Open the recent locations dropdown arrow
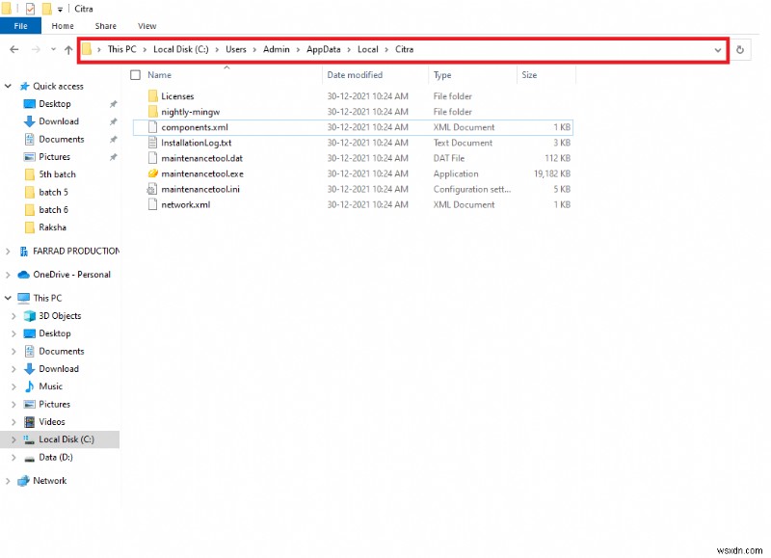 pos(53,49)
